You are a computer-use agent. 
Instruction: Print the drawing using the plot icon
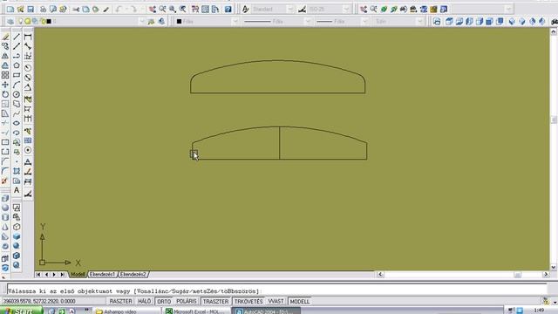tap(43, 10)
